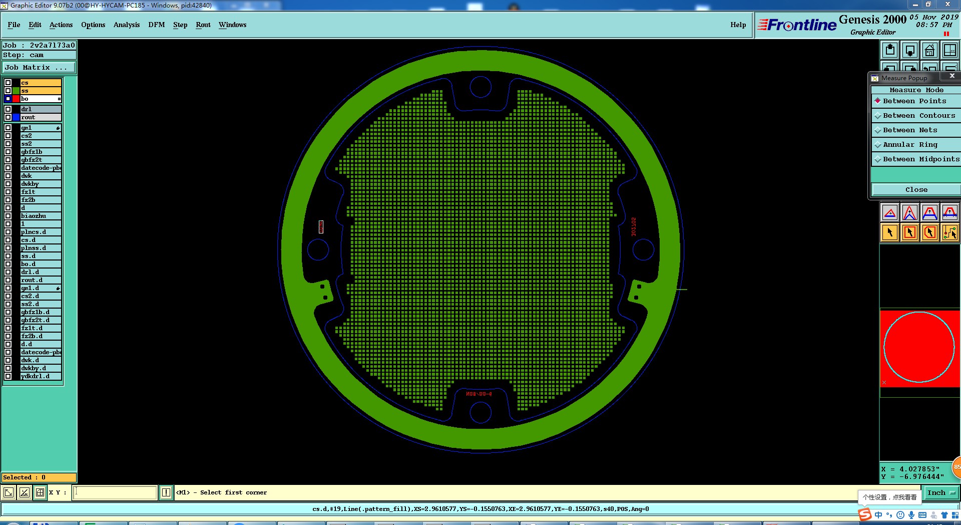Toggle display checkbox for ydkdrl.d layer

tap(8, 376)
